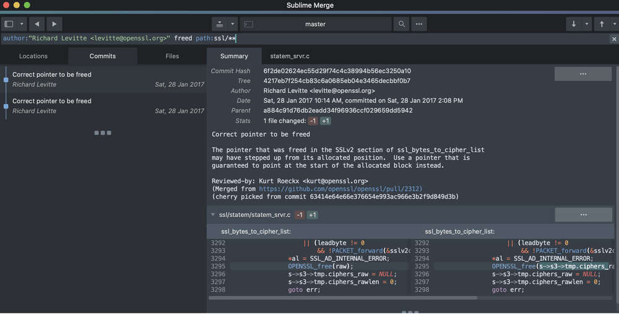
Task: Open the toolbar more options ellipsis
Action: tap(419, 24)
